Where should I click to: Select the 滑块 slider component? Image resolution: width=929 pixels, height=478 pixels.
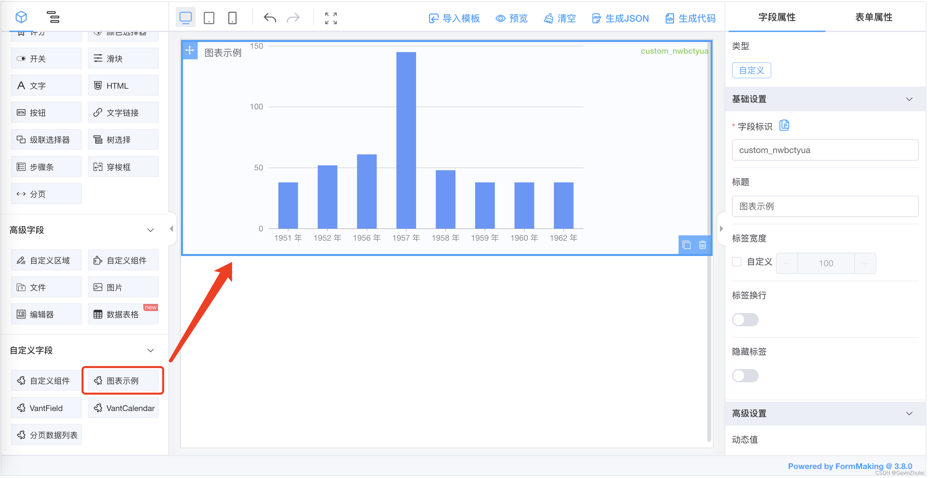[123, 58]
